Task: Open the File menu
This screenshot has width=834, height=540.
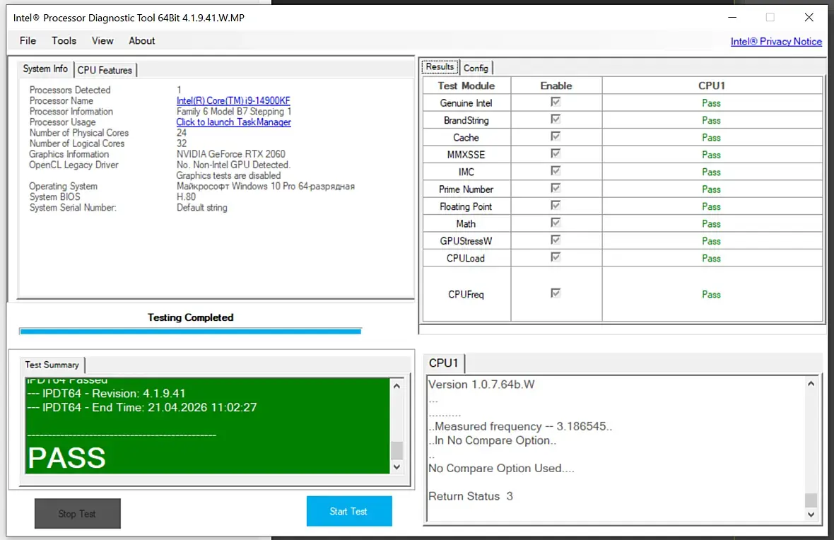Action: [x=28, y=40]
